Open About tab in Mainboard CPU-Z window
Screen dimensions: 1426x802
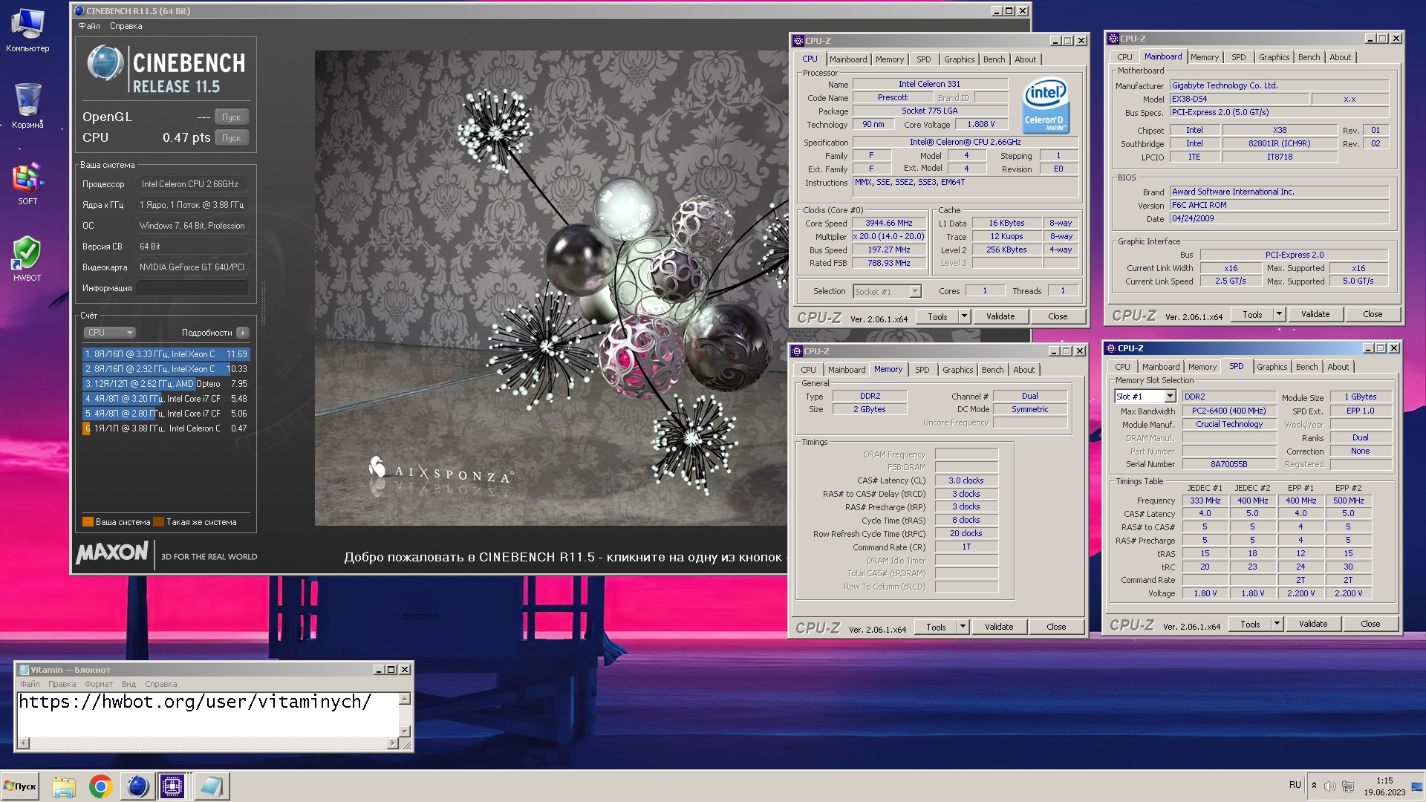click(1340, 57)
